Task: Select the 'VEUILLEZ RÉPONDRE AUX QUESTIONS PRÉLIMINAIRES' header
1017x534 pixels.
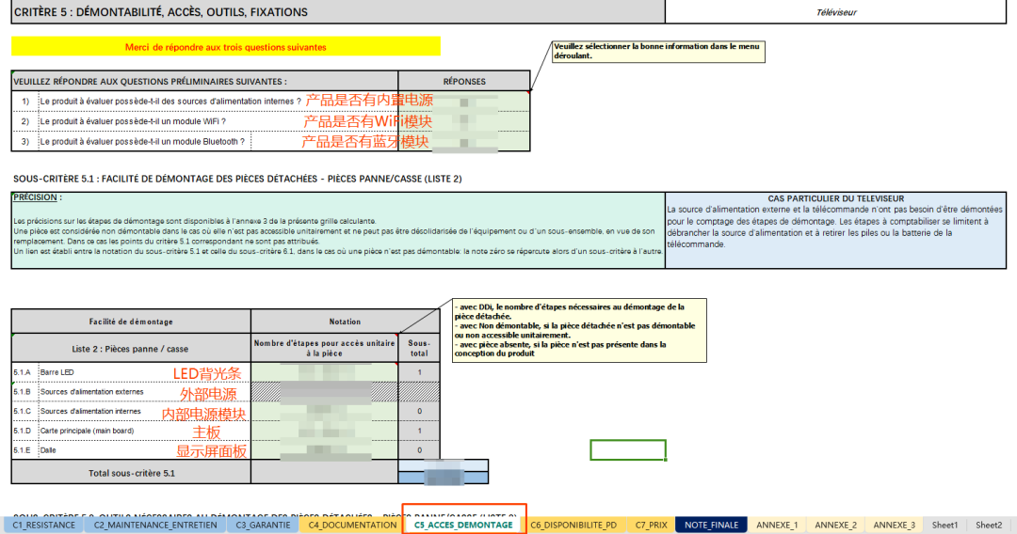Action: pyautogui.click(x=205, y=82)
